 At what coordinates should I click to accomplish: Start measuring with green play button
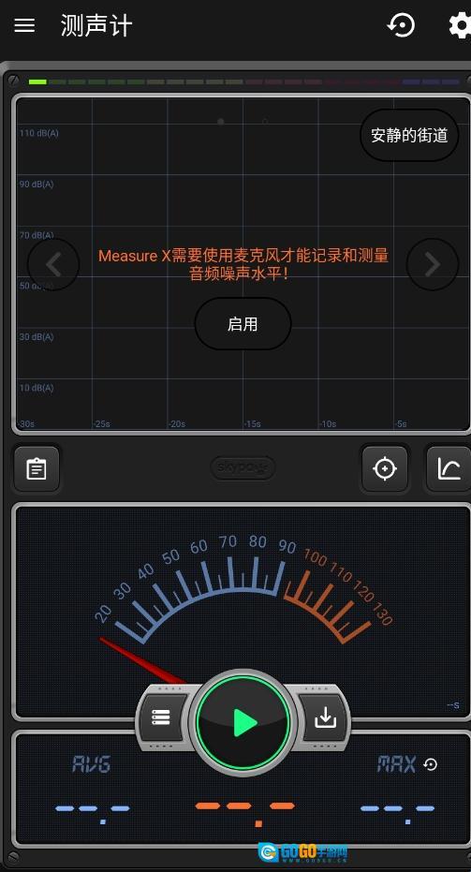point(243,722)
